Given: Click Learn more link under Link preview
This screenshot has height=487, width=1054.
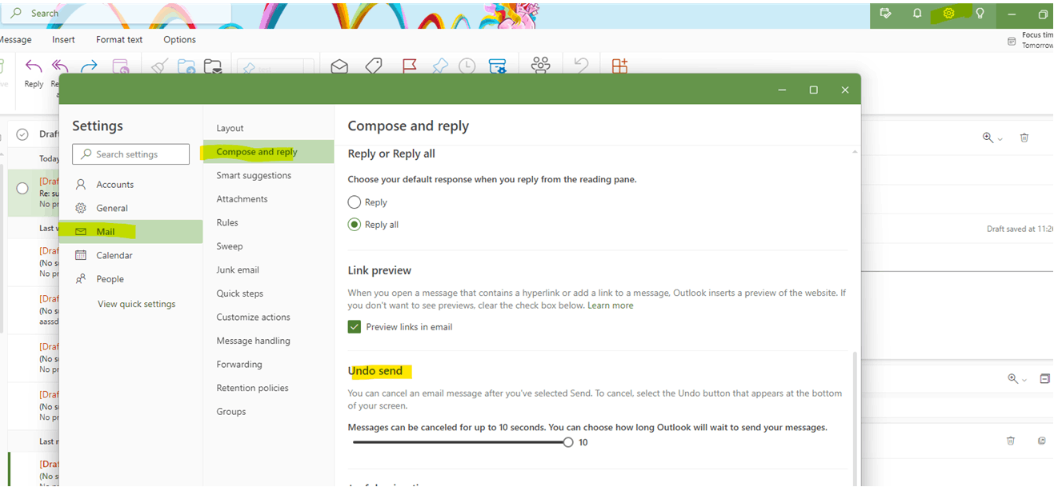Looking at the screenshot, I should click(610, 305).
